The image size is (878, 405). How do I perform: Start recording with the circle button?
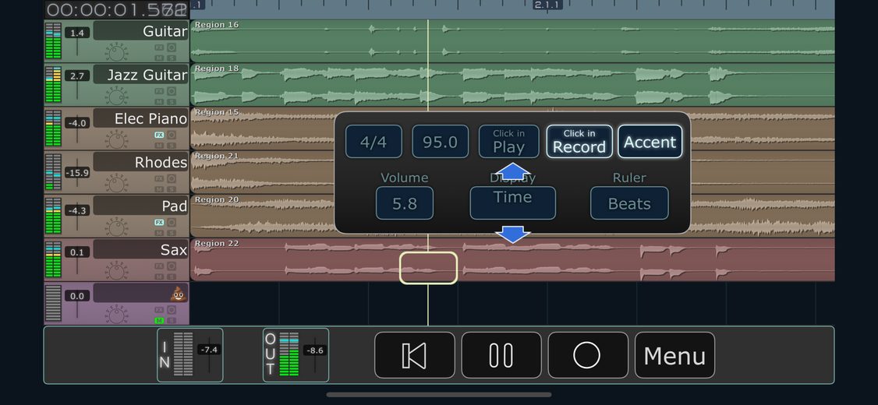point(588,355)
